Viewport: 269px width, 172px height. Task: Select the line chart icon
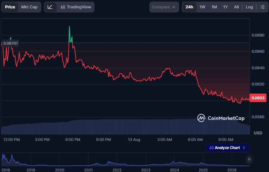pyautogui.click(x=50, y=7)
